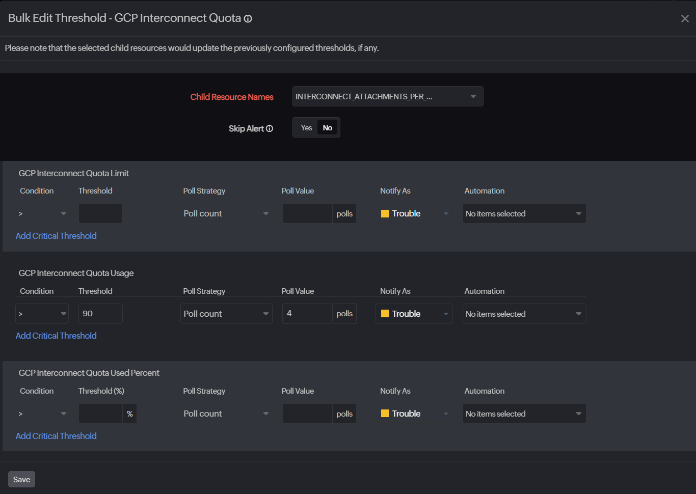Add Critical Threshold for Quota Usage
This screenshot has height=494, width=696.
[x=56, y=336]
